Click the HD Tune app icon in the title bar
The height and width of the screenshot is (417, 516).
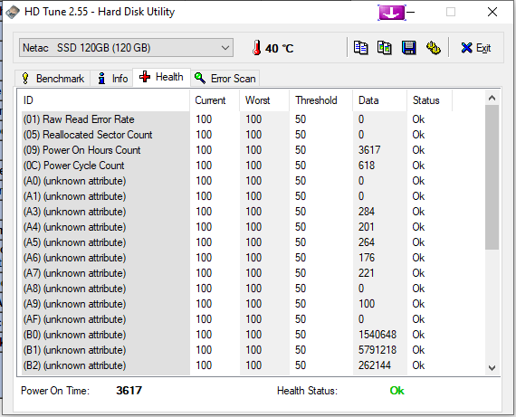click(x=12, y=12)
